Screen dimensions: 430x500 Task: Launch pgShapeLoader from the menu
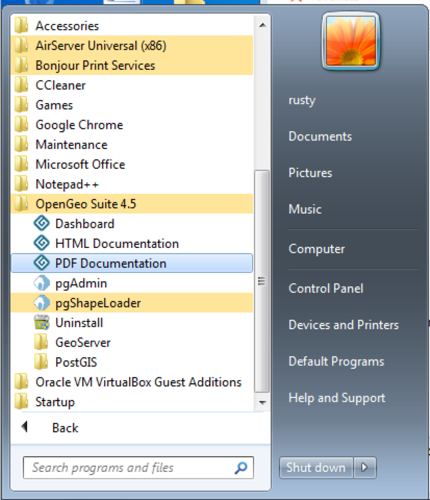(x=132, y=303)
